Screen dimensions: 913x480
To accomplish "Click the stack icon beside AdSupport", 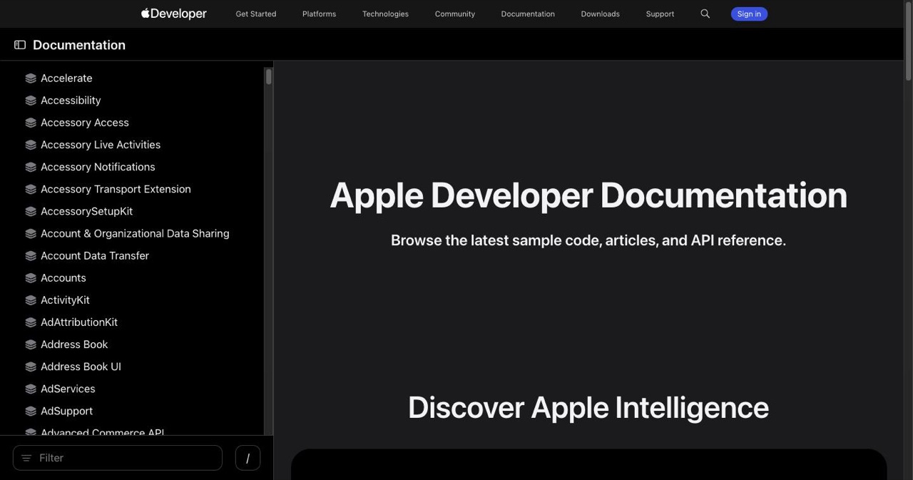I will point(31,411).
